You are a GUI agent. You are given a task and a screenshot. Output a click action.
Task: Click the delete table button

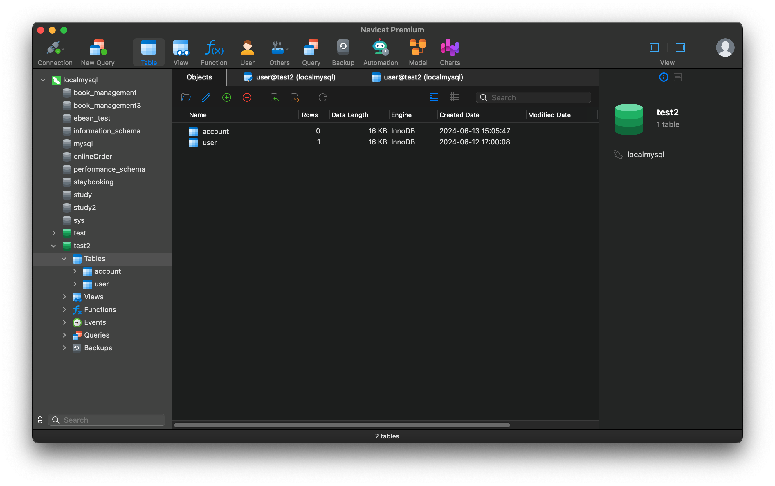coord(247,98)
